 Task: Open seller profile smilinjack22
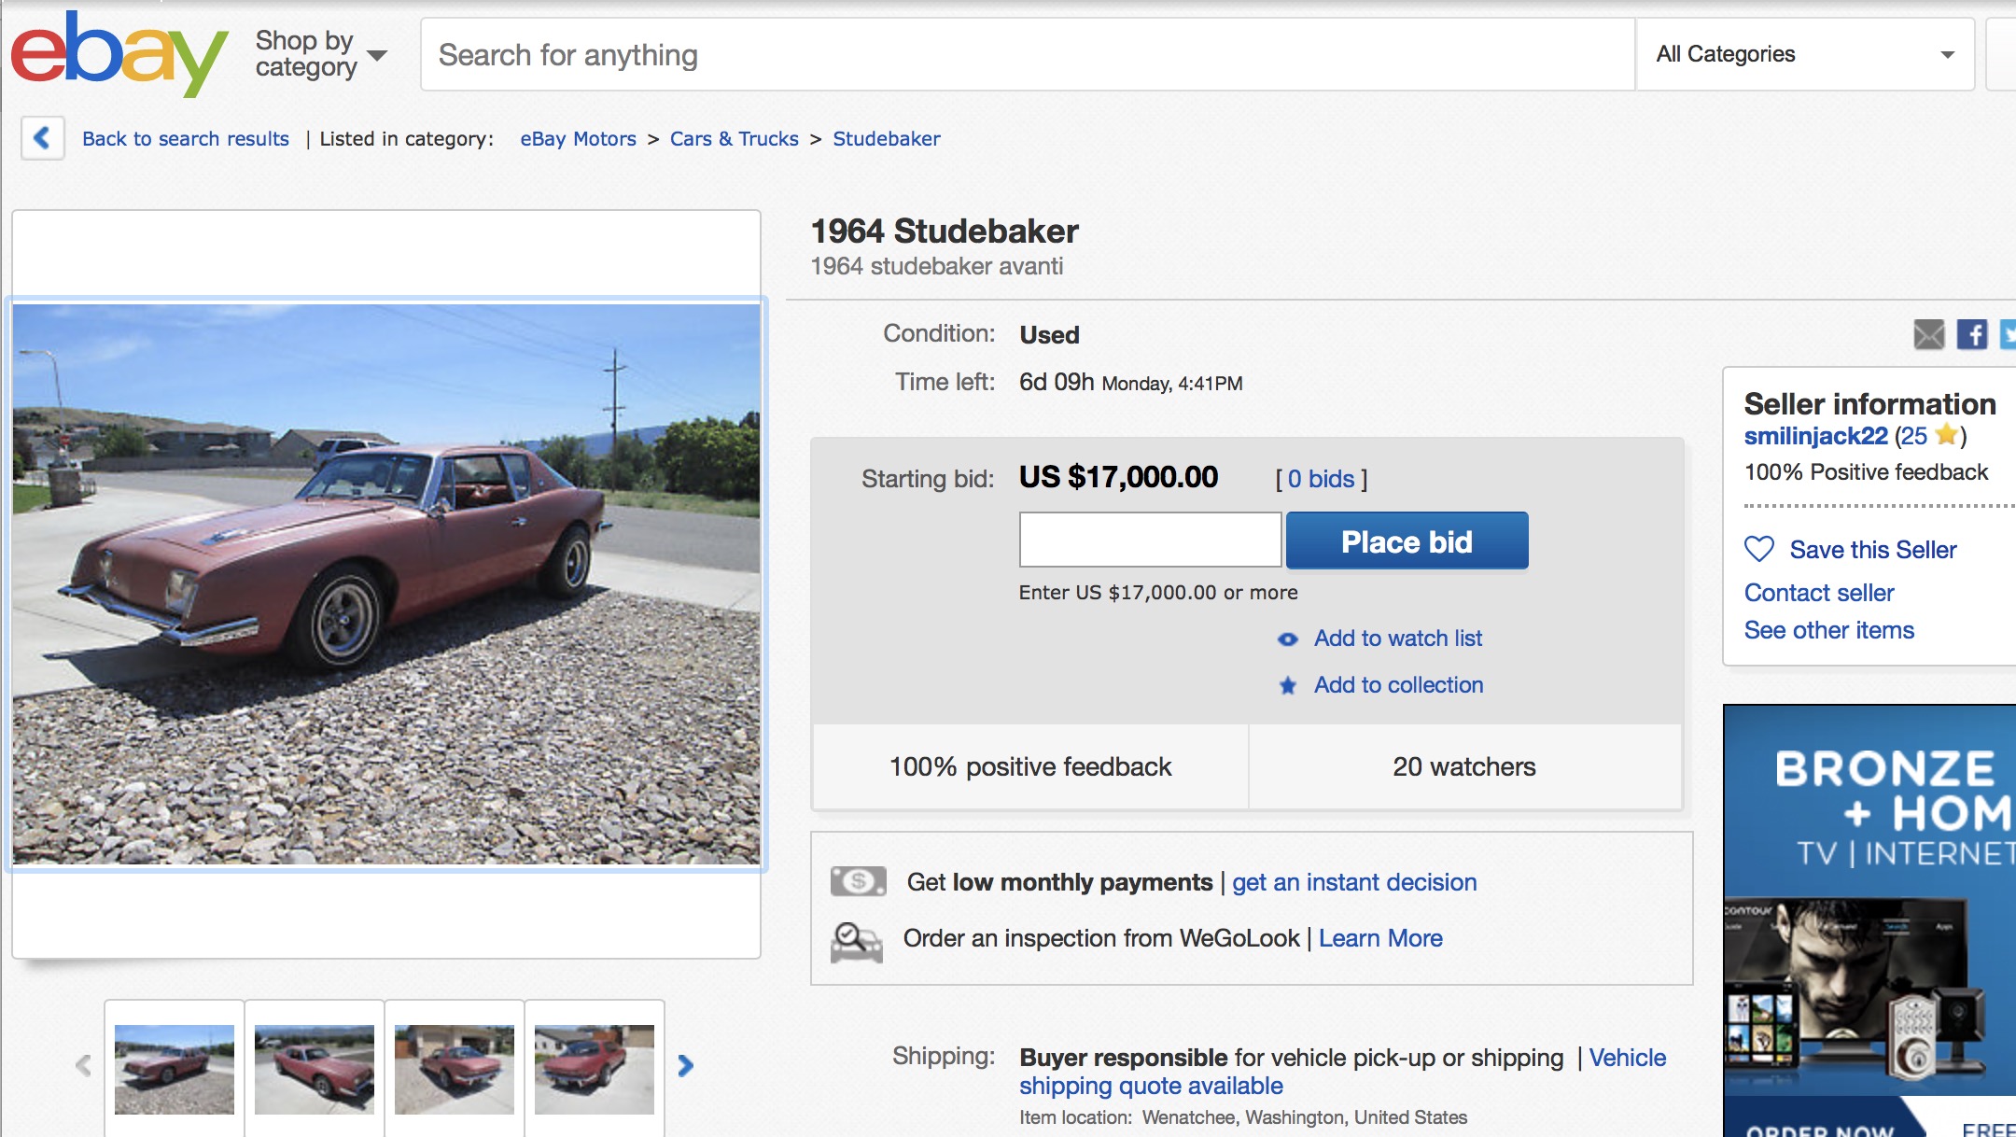coord(1815,436)
